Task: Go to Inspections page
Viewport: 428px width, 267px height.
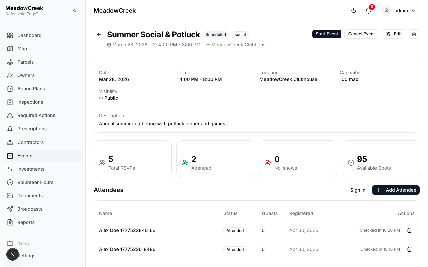Action: (42, 102)
